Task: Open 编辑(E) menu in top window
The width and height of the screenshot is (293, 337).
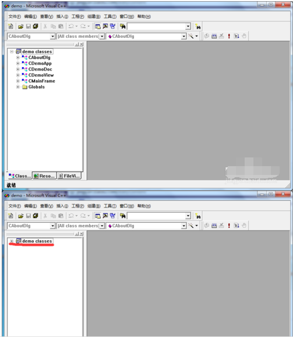Action: click(x=30, y=16)
